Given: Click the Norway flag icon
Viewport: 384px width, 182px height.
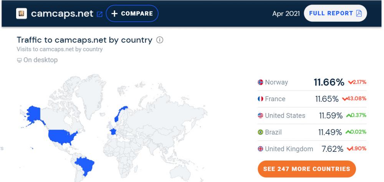Looking at the screenshot, I should (x=260, y=82).
